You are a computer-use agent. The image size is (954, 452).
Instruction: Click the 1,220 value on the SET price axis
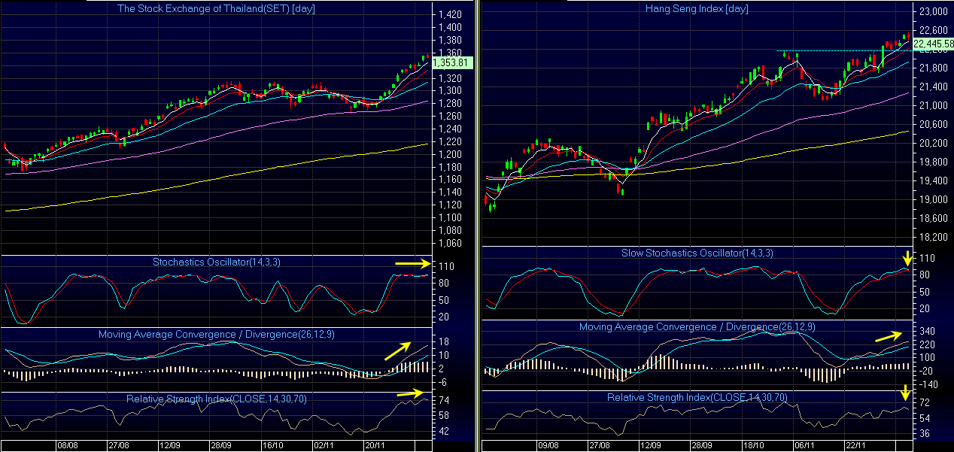(449, 142)
